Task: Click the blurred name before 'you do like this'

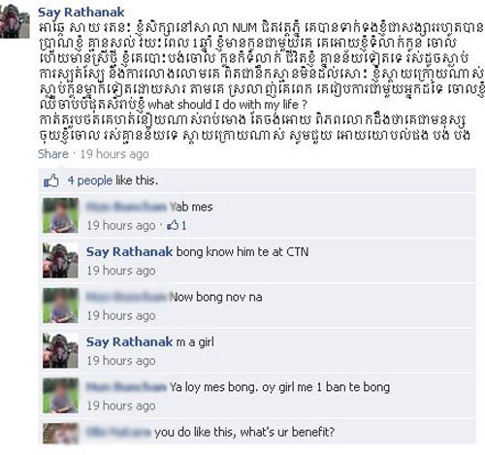Action: pos(118,432)
